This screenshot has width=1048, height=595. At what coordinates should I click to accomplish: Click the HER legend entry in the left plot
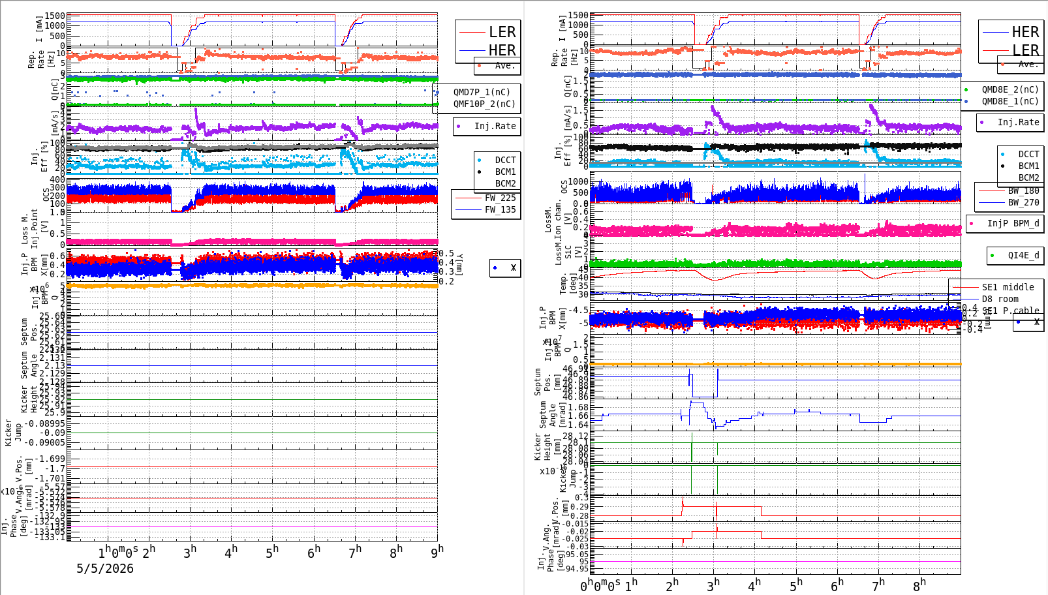click(502, 50)
